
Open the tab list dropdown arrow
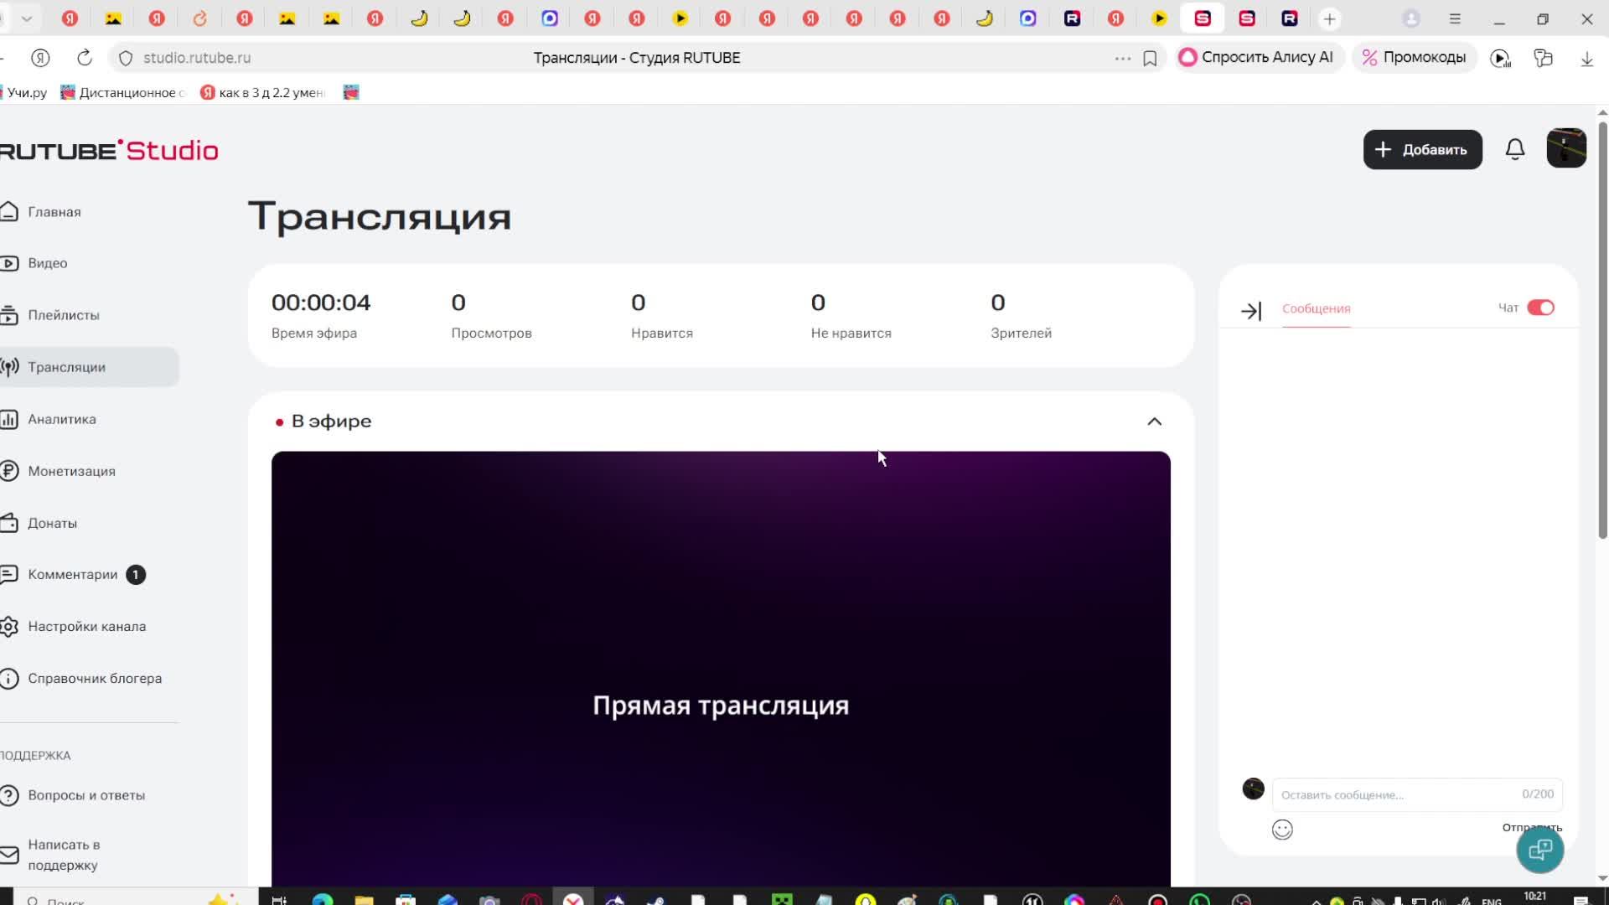(x=27, y=18)
